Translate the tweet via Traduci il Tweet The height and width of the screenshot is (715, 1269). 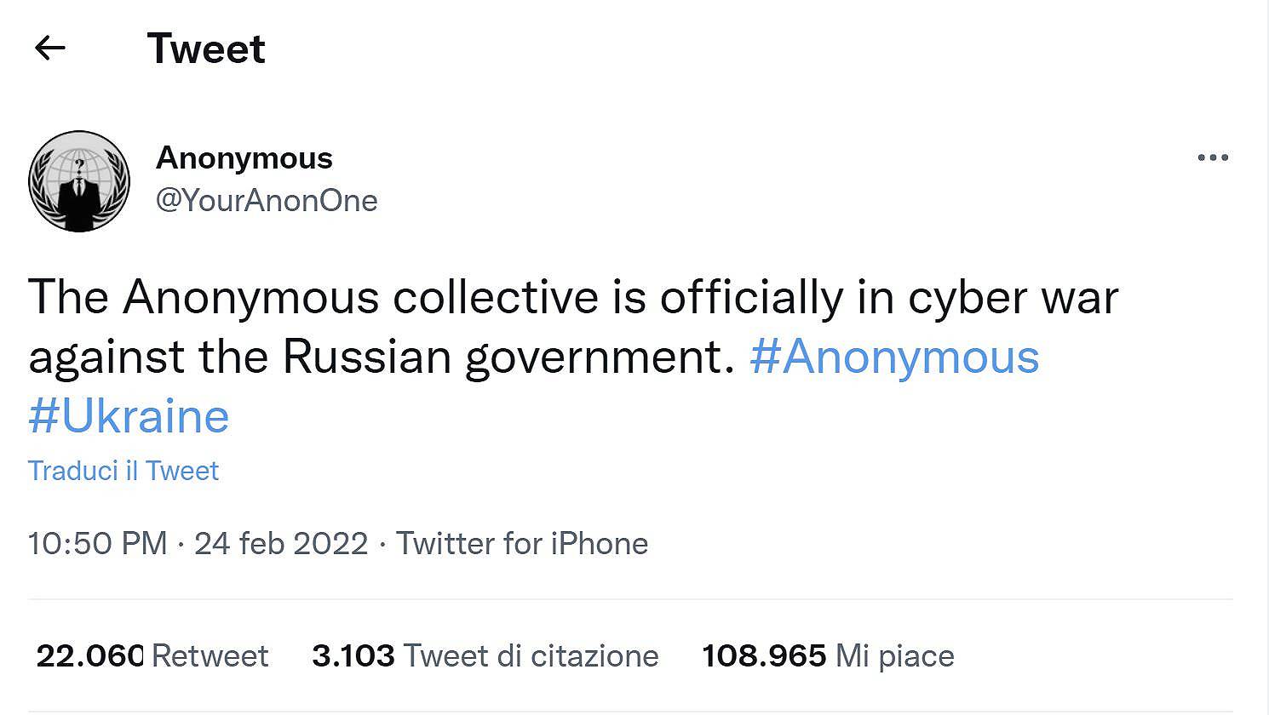click(123, 470)
